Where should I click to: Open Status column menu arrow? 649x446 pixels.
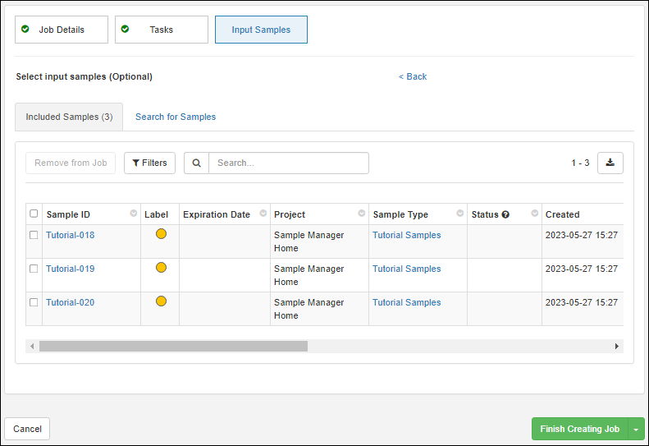[x=535, y=214]
